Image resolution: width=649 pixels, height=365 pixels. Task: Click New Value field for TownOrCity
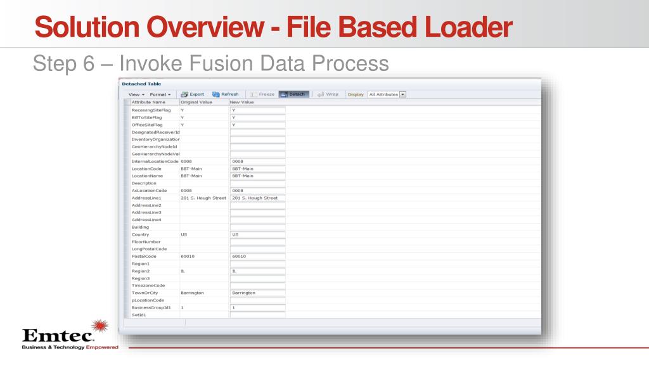pos(257,293)
